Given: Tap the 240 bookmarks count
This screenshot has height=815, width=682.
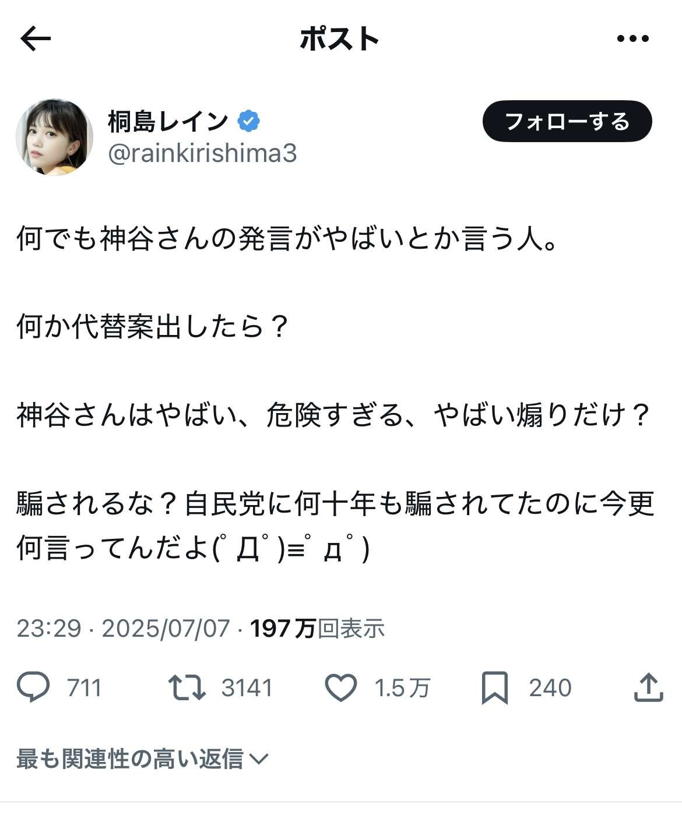Looking at the screenshot, I should point(550,688).
